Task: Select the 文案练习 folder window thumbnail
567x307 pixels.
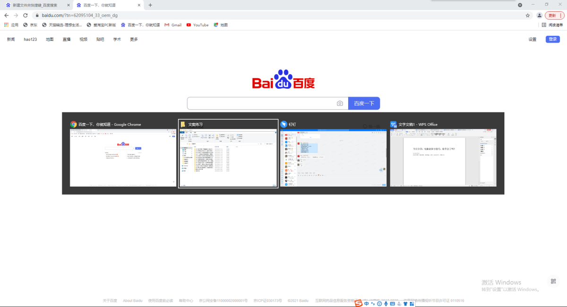Action: (x=228, y=153)
